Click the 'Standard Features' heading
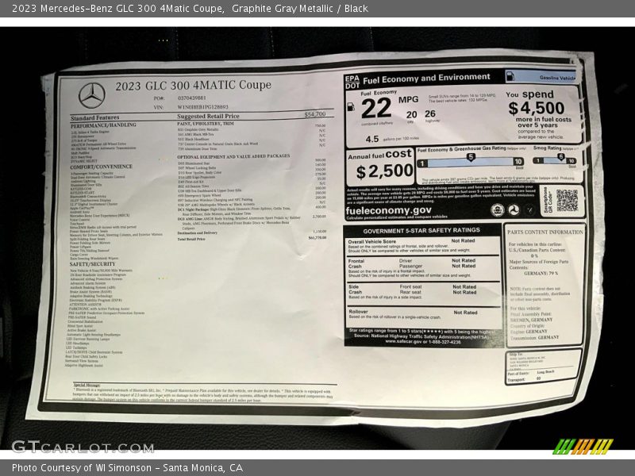 click(x=94, y=117)
